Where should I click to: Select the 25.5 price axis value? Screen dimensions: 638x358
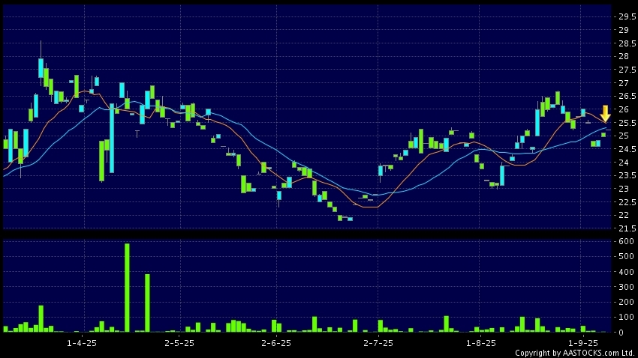pos(627,123)
